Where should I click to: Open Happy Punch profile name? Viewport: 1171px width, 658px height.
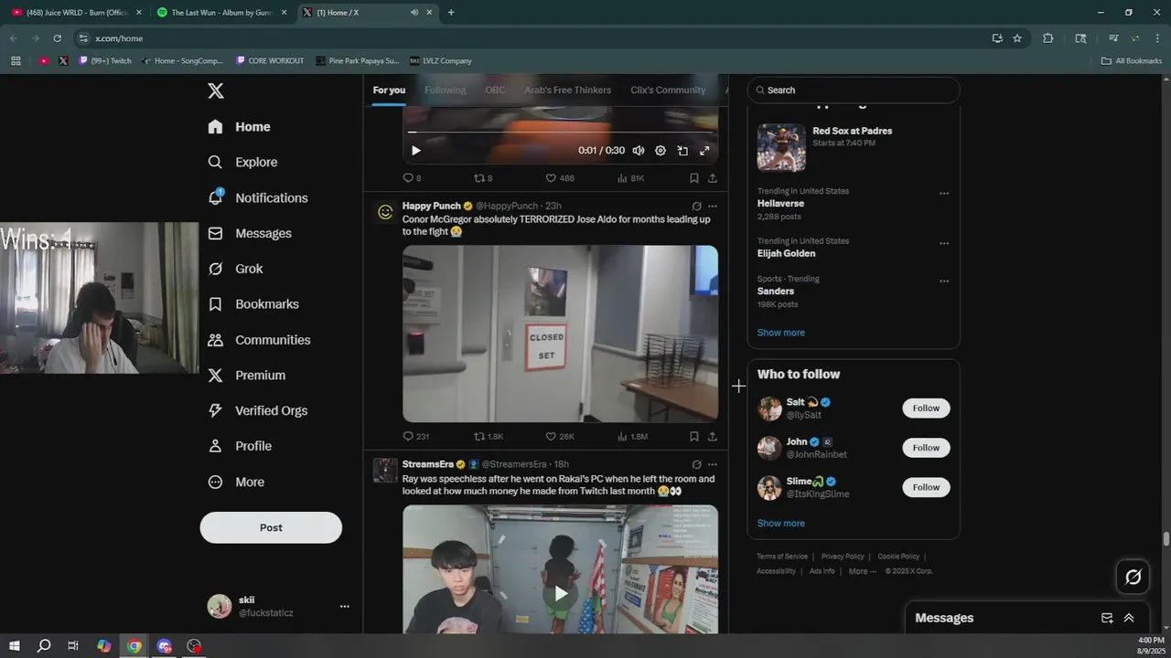tap(432, 207)
